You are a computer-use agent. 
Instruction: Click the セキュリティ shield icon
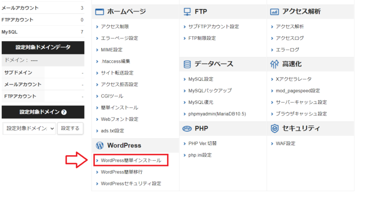(x=274, y=128)
